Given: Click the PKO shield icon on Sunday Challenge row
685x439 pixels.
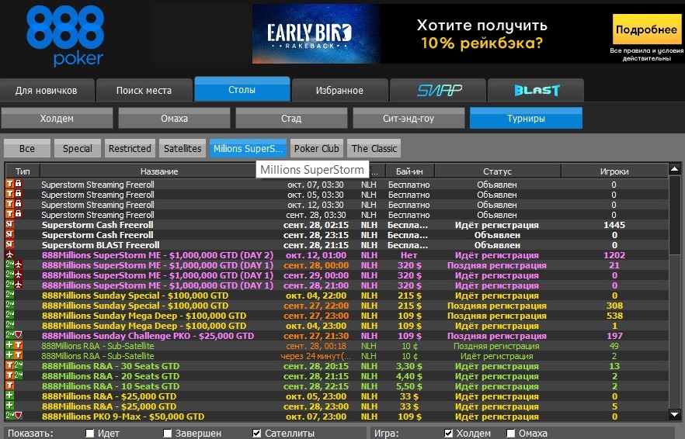Looking at the screenshot, I should pos(18,336).
